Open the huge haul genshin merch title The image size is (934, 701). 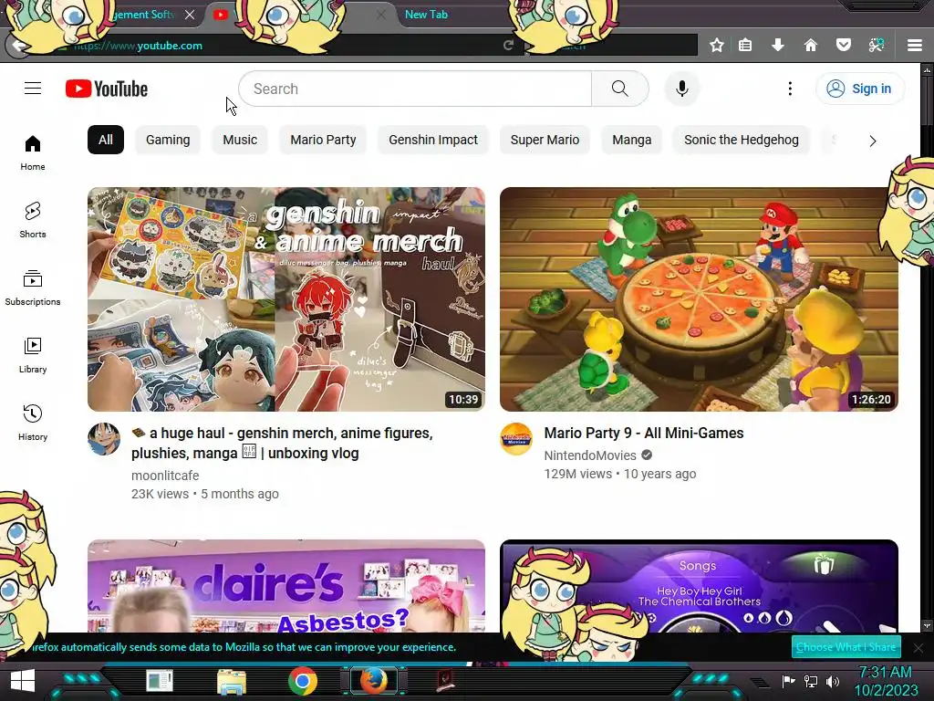(x=283, y=443)
